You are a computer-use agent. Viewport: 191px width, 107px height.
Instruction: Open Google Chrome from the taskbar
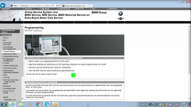pos(38,104)
